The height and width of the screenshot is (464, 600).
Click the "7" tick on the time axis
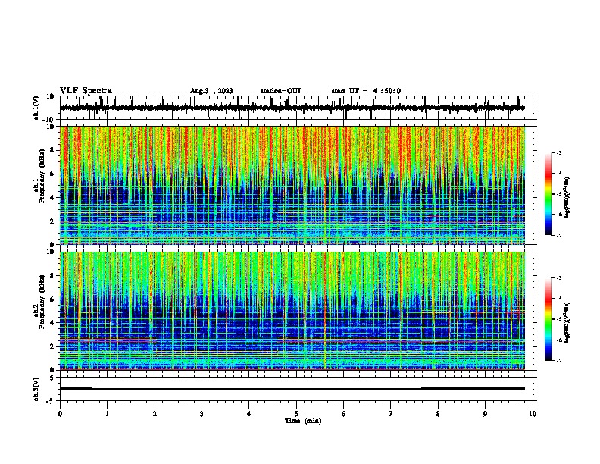click(x=391, y=414)
